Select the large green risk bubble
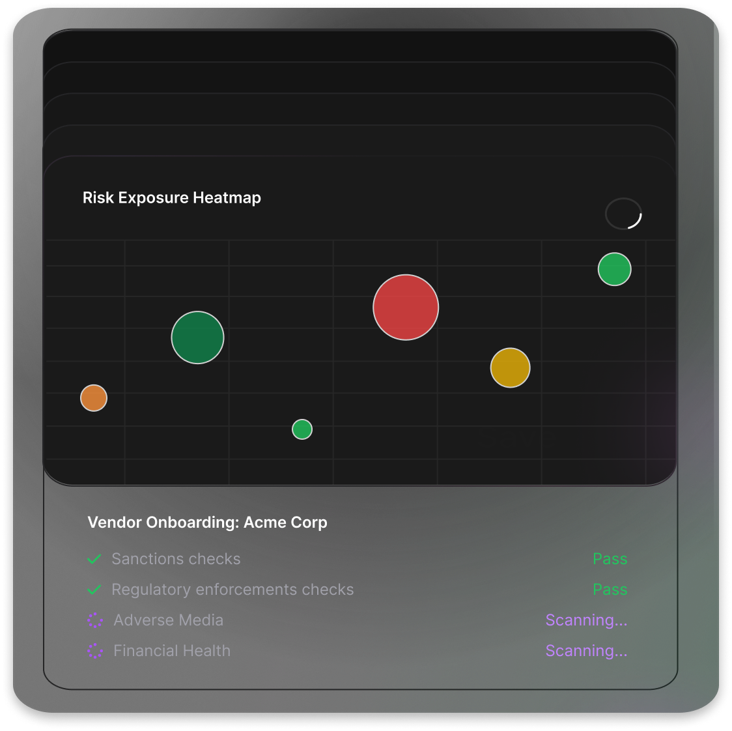Screen dimensions: 732x731 click(x=197, y=337)
